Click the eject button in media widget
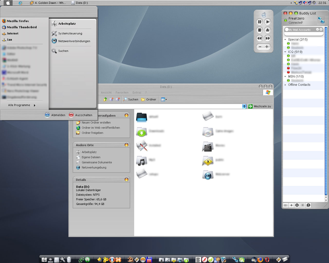 pyautogui.click(x=268, y=30)
